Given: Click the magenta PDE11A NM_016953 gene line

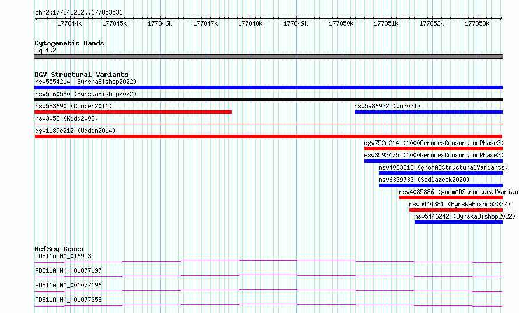Looking at the screenshot, I should pyautogui.click(x=268, y=261).
